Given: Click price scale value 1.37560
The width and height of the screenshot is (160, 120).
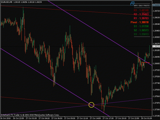Looking at the screenshot, I should coord(156,96).
